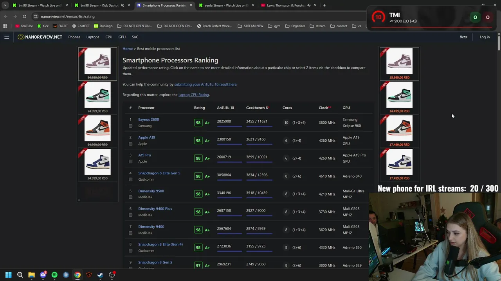Viewport: 501px width, 281px height.
Task: Click the Log in link
Action: click(485, 37)
